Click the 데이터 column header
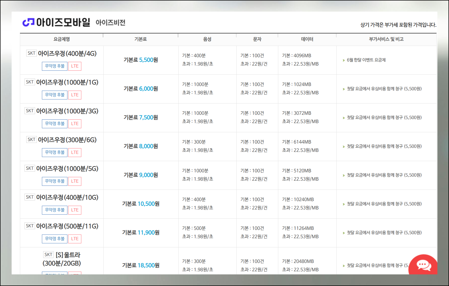Image resolution: width=449 pixels, height=286 pixels. click(307, 39)
